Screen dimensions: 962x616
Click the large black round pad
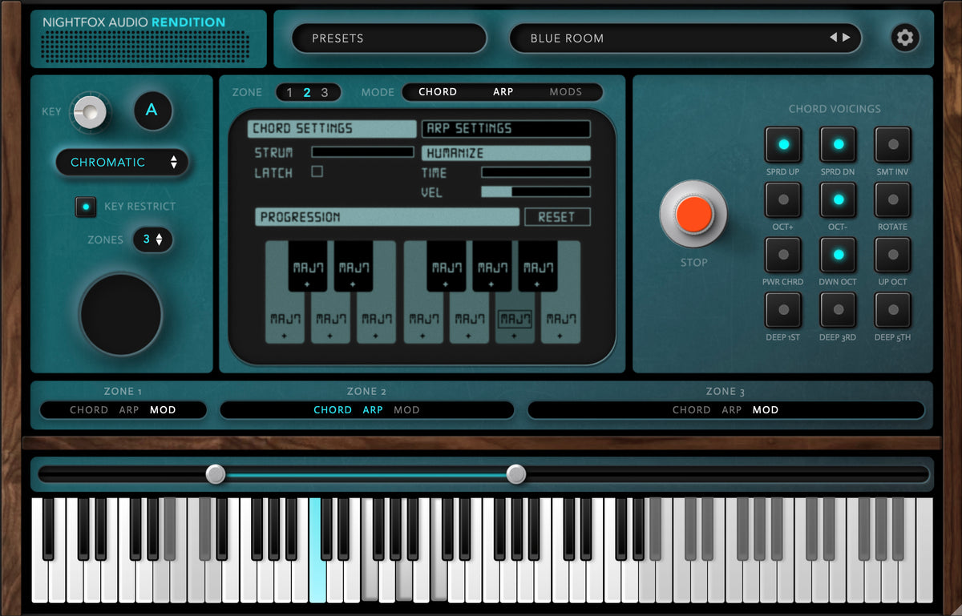click(x=121, y=314)
